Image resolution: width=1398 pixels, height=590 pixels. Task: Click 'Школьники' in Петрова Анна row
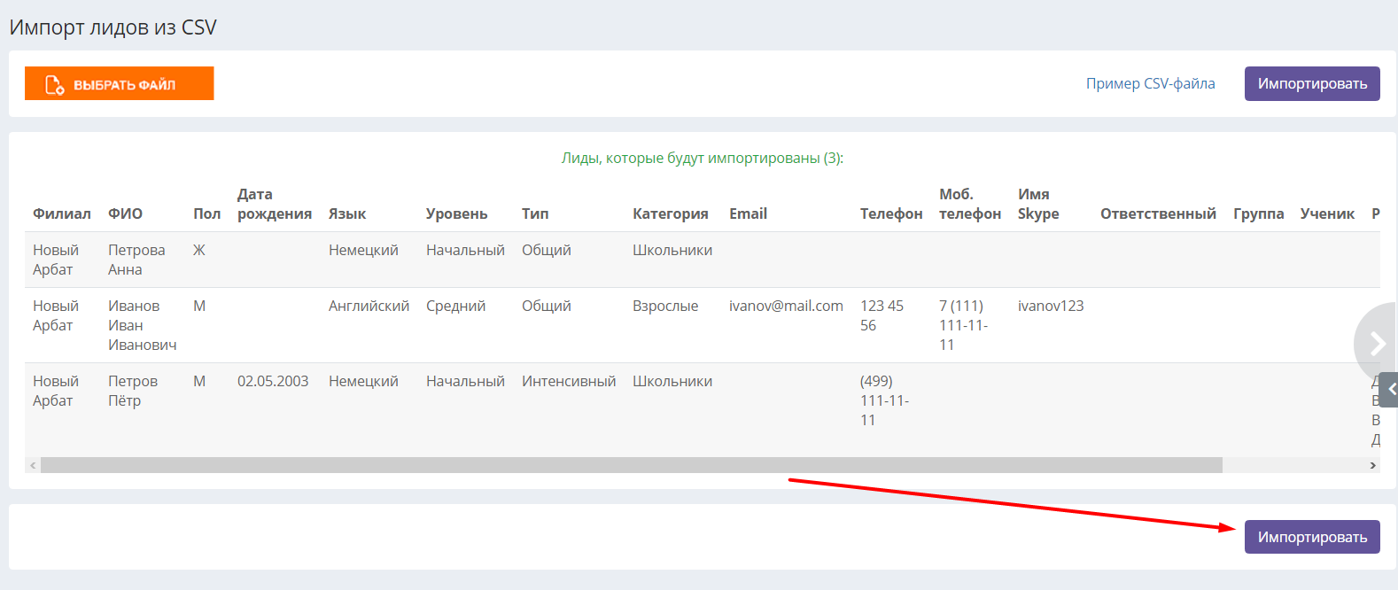(672, 250)
